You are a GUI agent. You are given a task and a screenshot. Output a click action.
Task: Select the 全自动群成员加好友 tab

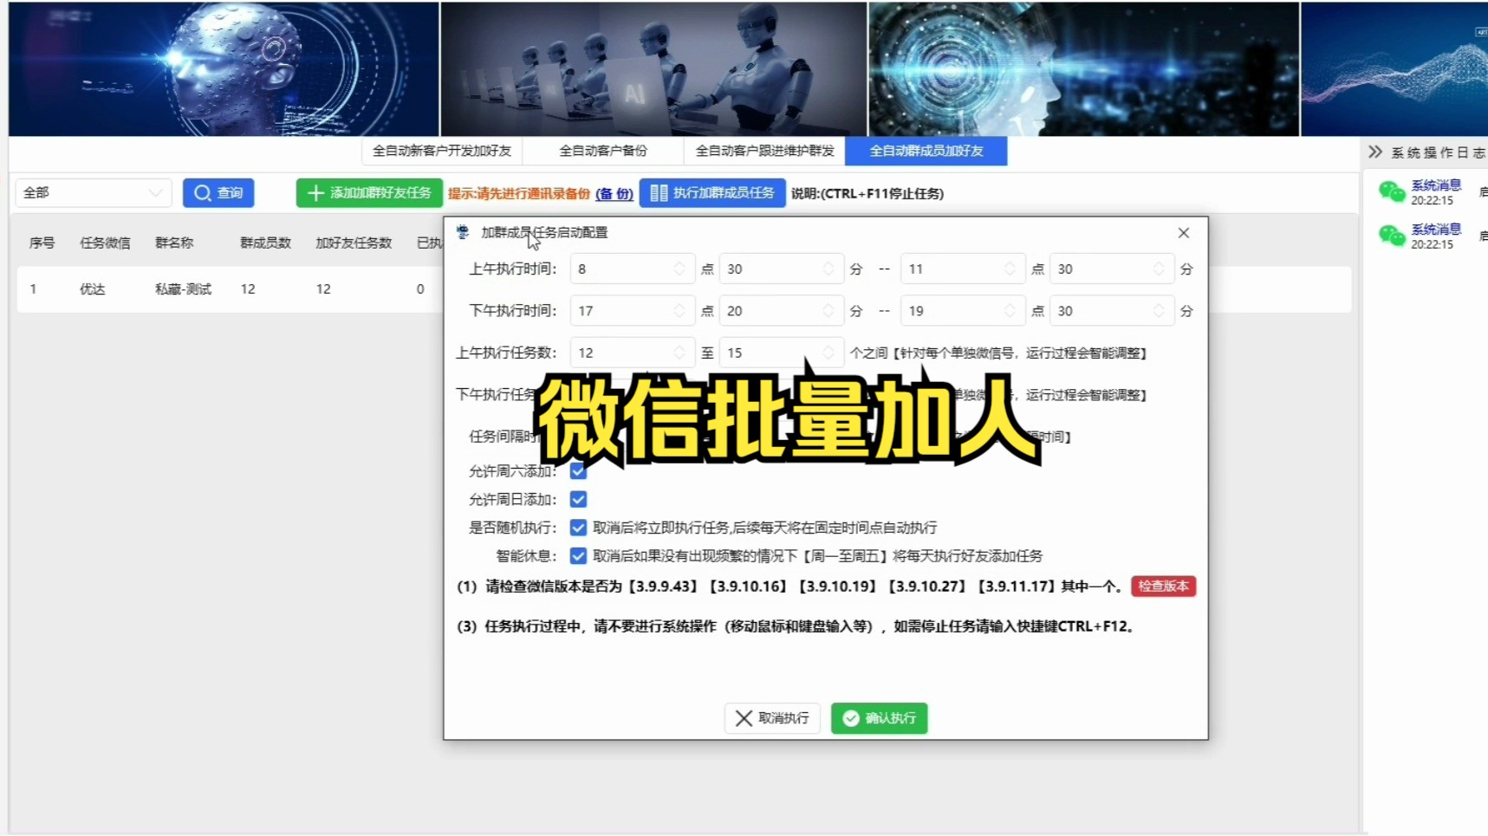pos(926,151)
